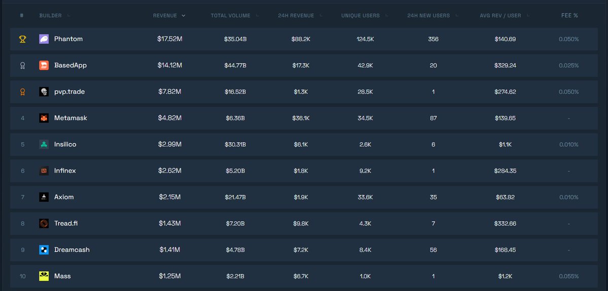
Task: Open the BasedApp builder name
Action: pos(70,65)
